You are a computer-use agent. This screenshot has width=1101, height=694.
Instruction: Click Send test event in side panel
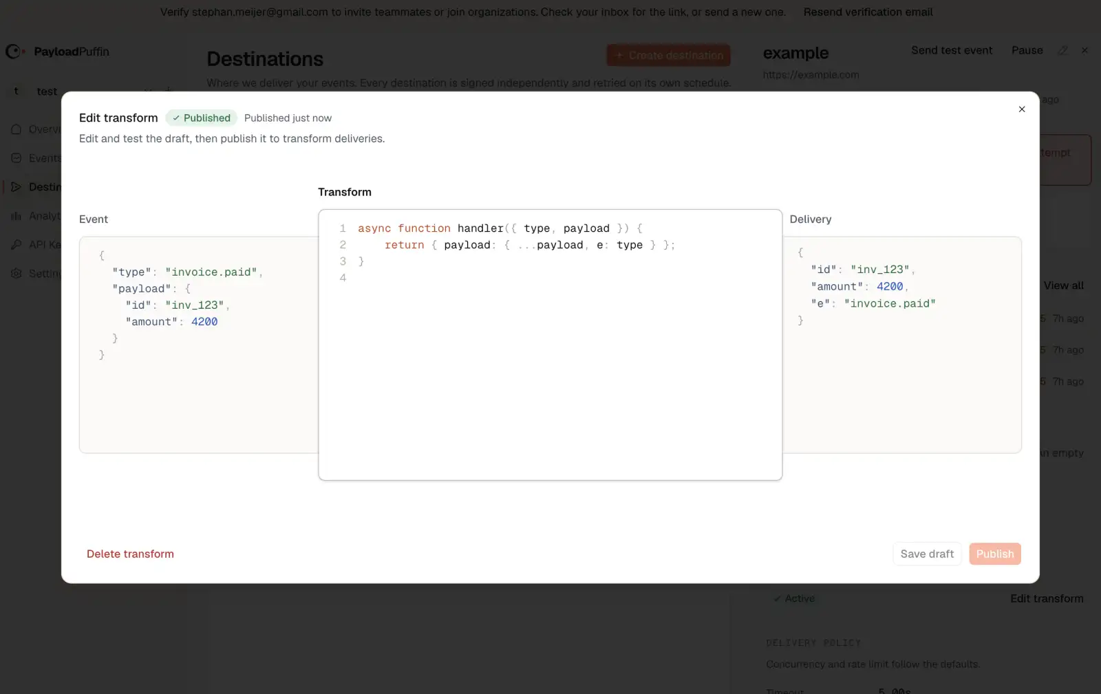point(952,50)
